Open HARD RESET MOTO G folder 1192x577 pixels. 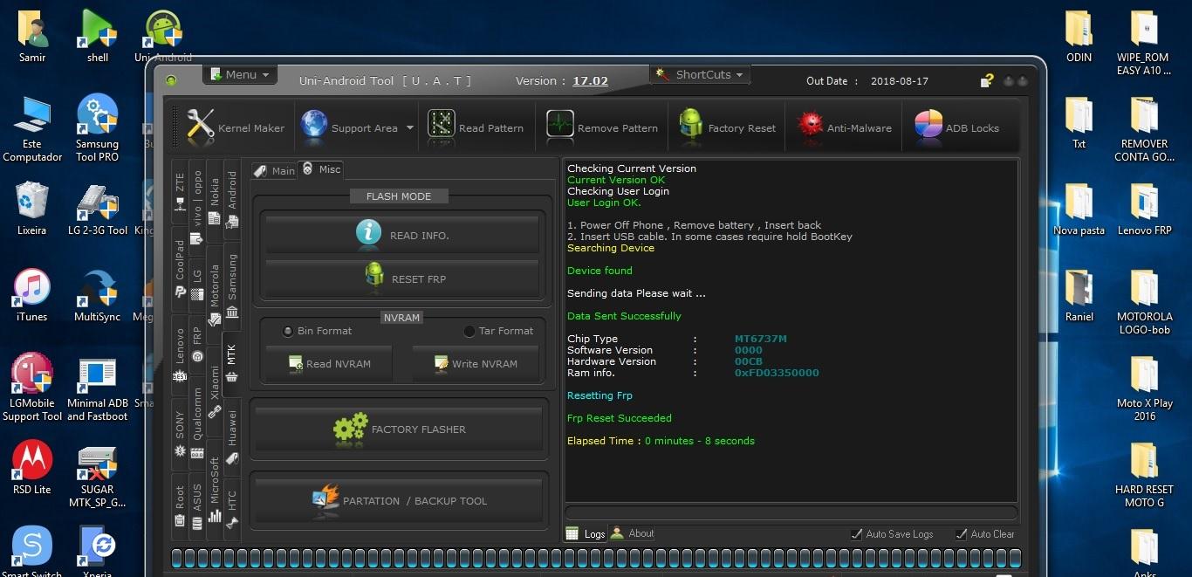click(1144, 474)
